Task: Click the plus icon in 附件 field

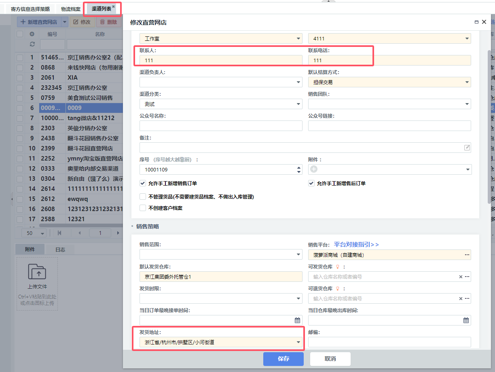Action: click(x=314, y=169)
